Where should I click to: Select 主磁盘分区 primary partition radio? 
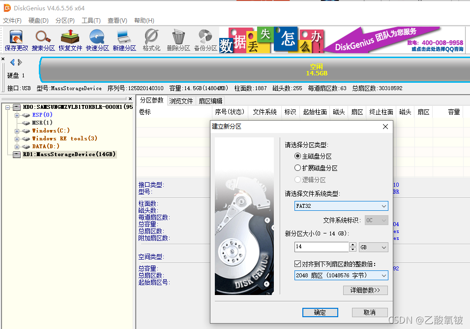(x=297, y=156)
